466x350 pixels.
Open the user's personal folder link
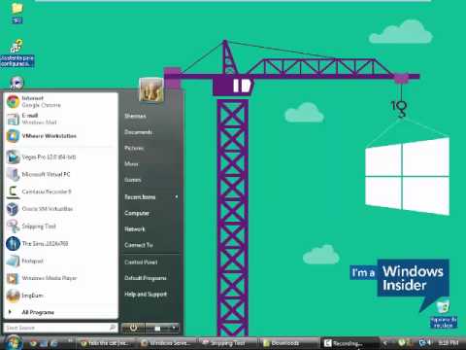(x=135, y=116)
